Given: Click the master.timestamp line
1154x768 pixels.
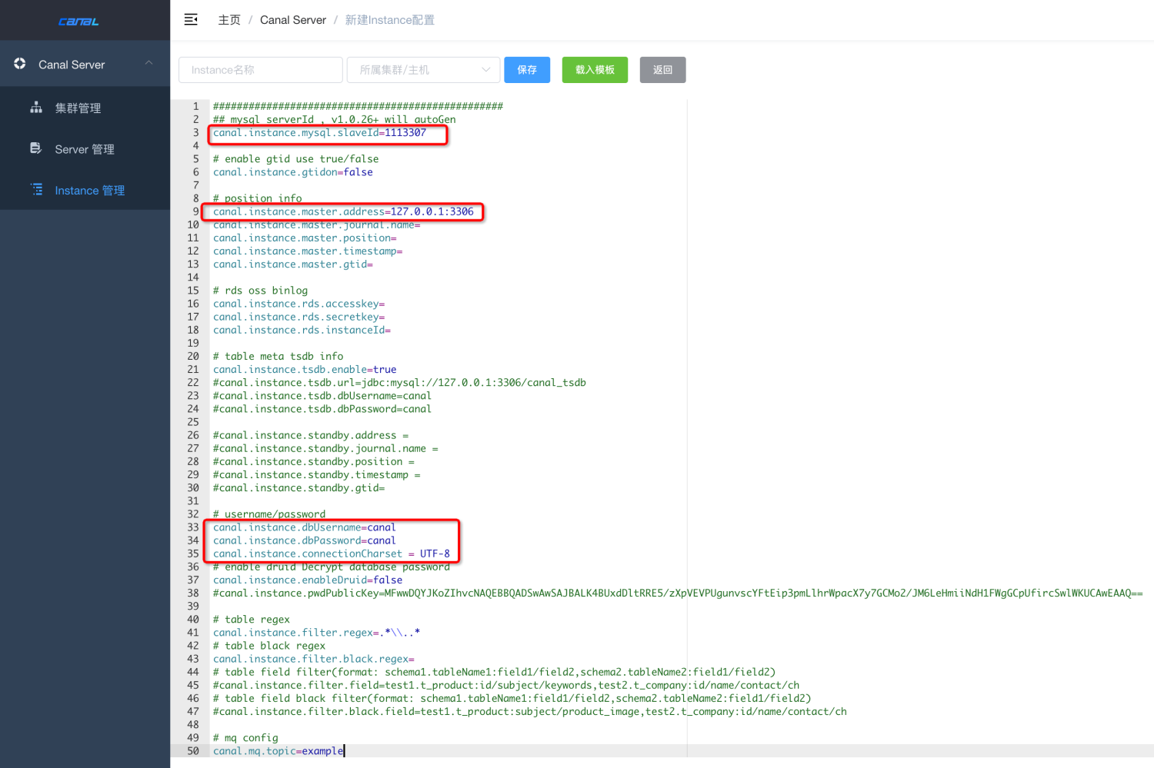Looking at the screenshot, I should click(308, 251).
